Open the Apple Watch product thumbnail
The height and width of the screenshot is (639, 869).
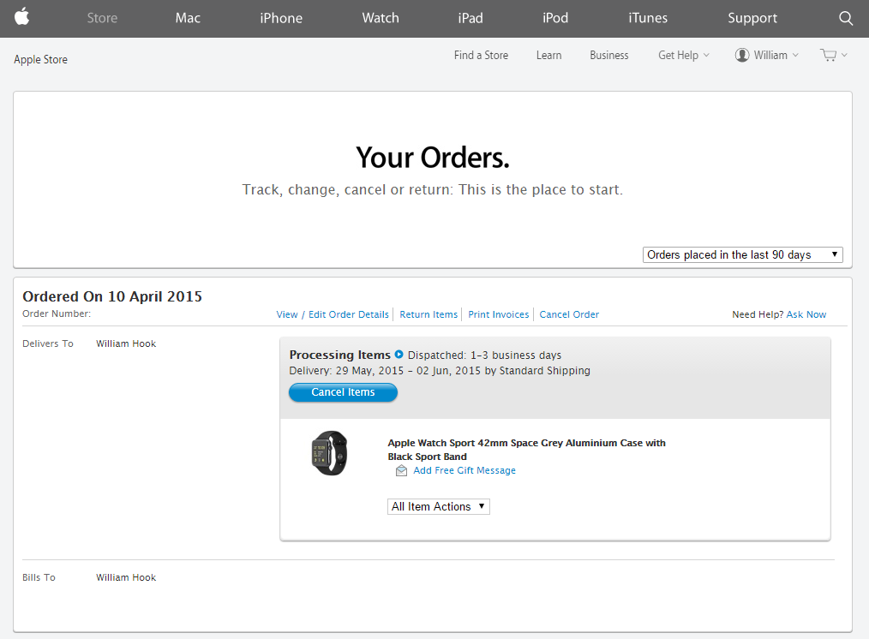[330, 453]
